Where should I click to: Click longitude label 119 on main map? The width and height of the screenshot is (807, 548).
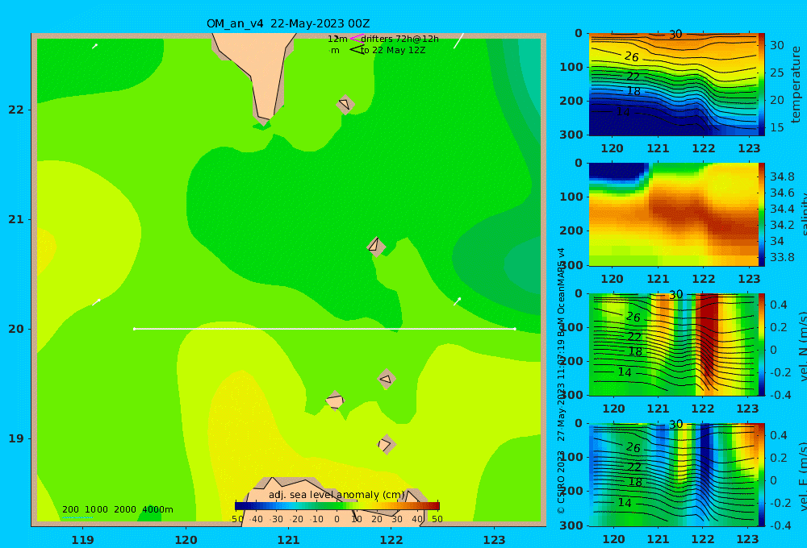pyautogui.click(x=82, y=540)
